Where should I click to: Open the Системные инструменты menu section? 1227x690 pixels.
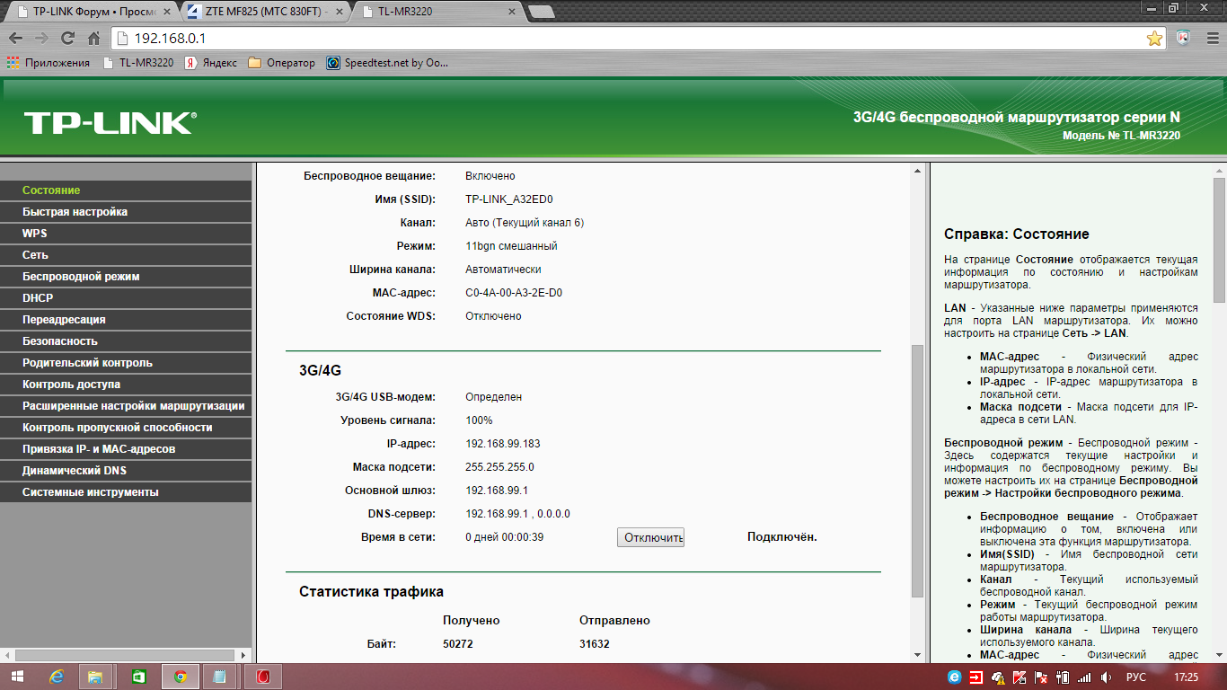point(90,492)
